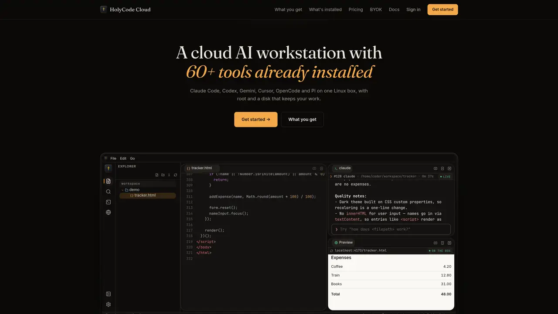Reload the preview at localhost:4173

(x=332, y=251)
